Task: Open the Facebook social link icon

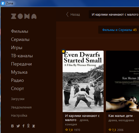Action: [x=24, y=126]
